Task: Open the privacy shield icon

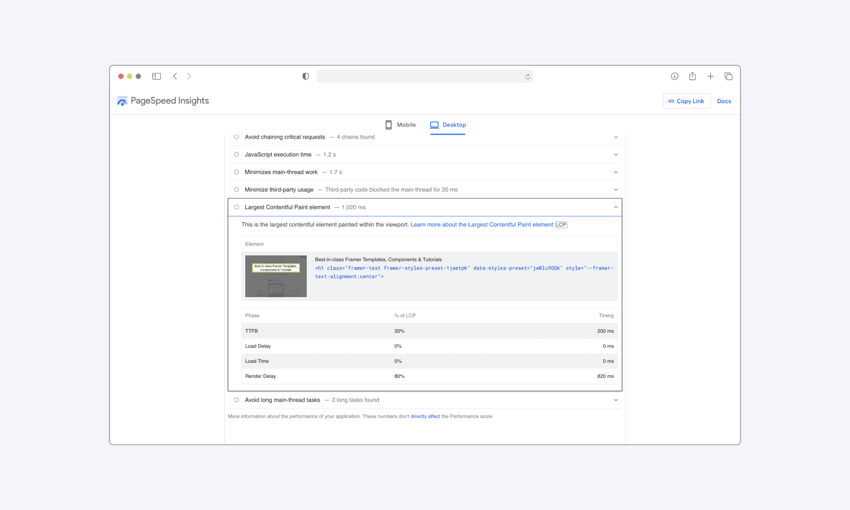Action: [306, 76]
